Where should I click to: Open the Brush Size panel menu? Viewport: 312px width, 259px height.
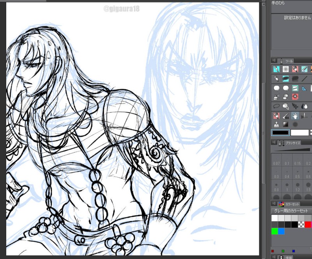pos(274,143)
